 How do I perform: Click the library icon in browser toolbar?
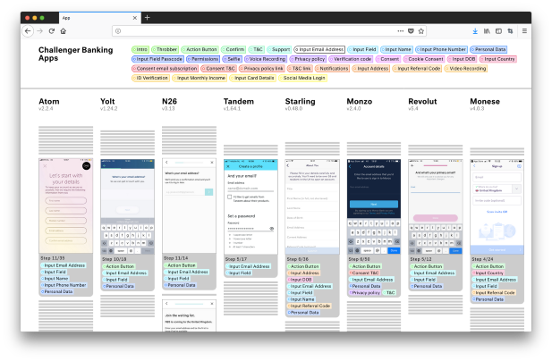(487, 31)
